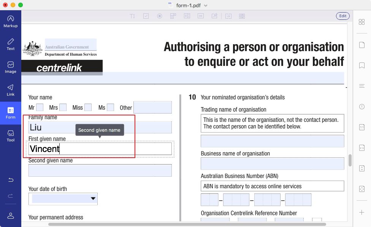Open the form-1.pdf title dropdown chevron
The image size is (371, 227).
pos(206,5)
